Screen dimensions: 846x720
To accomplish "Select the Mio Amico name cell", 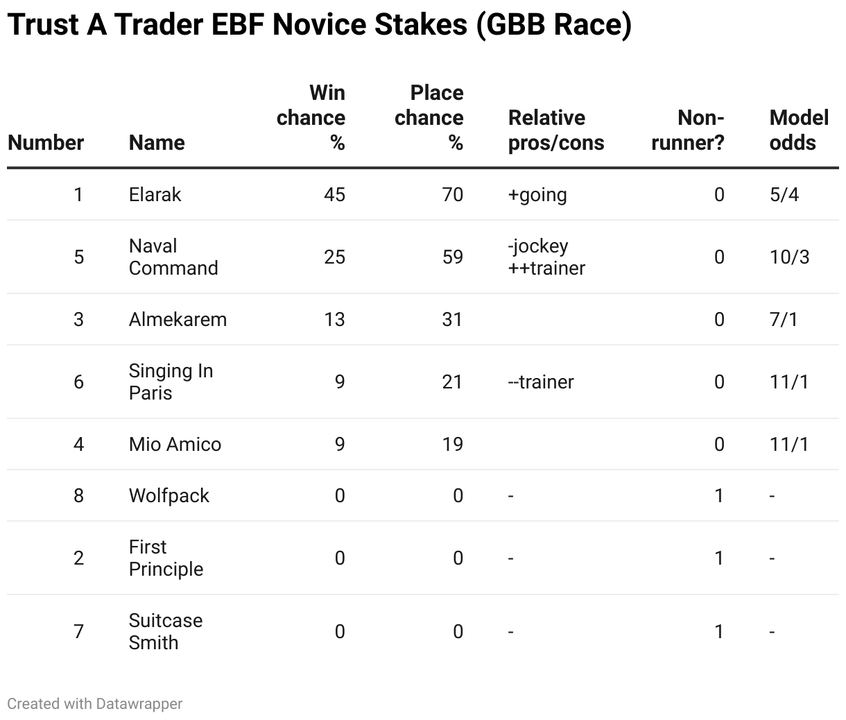I will click(175, 444).
